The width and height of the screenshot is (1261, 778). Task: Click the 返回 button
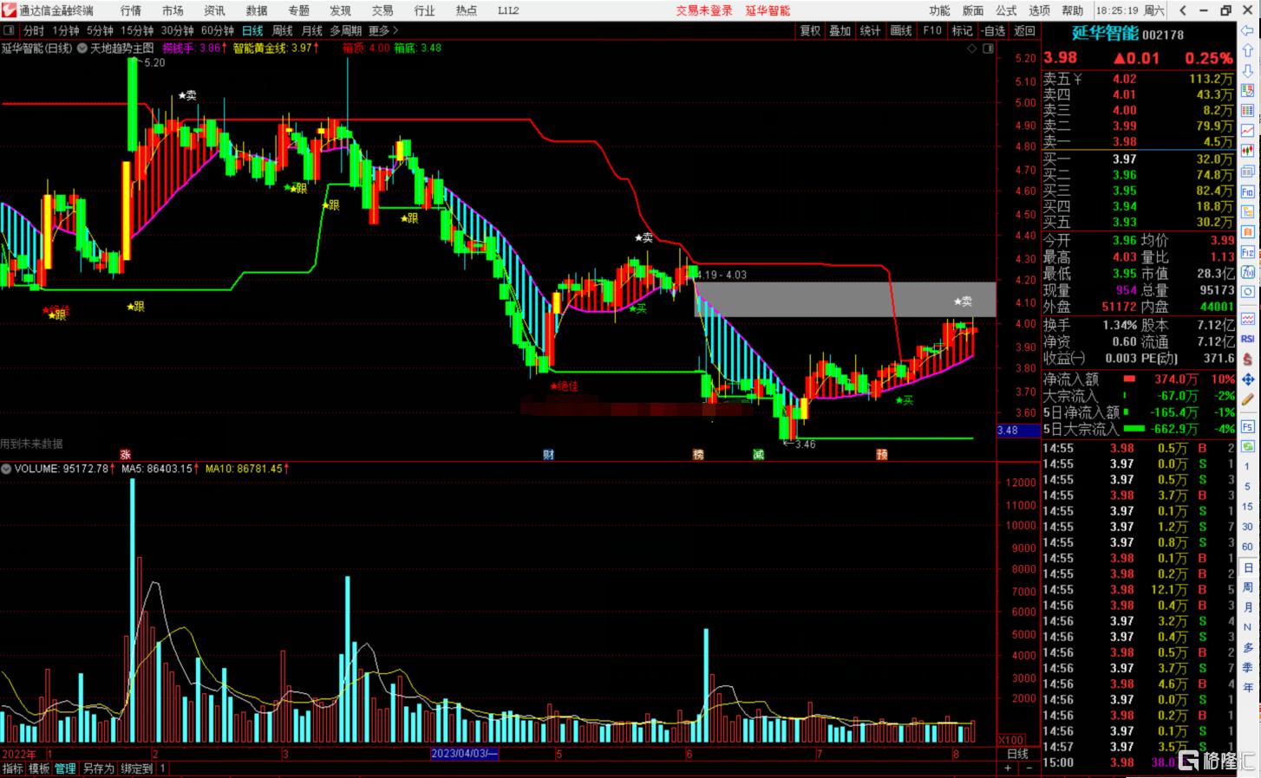1024,30
